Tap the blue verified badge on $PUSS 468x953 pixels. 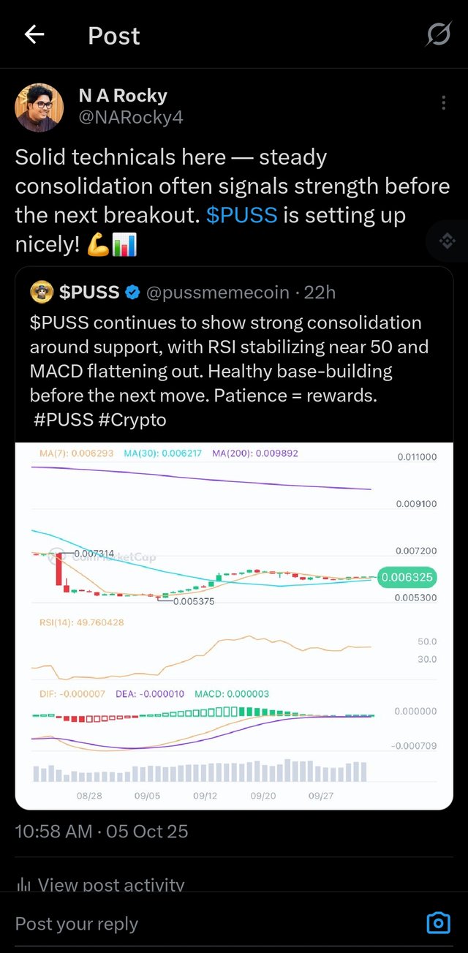click(132, 293)
